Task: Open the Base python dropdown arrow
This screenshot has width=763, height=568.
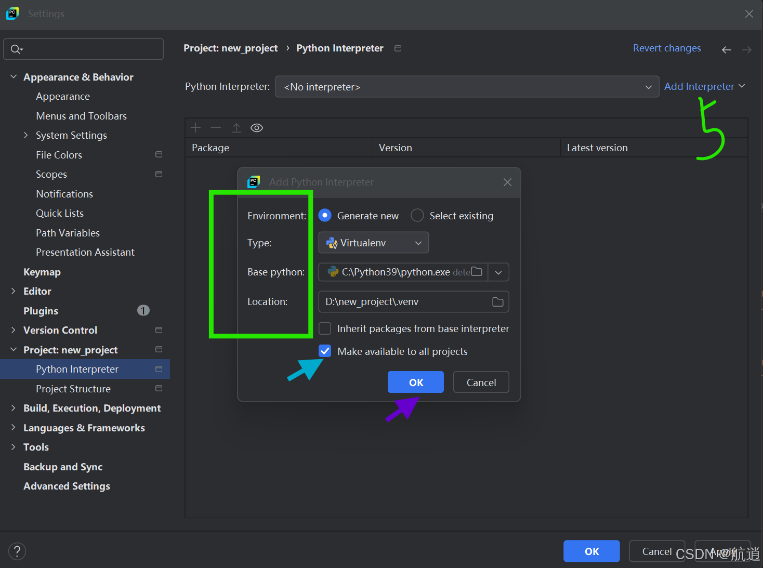Action: [498, 272]
